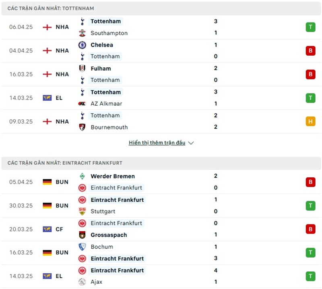The image size is (322, 289).
Task: Click the Bournemouth club crest icon
Action: point(82,127)
